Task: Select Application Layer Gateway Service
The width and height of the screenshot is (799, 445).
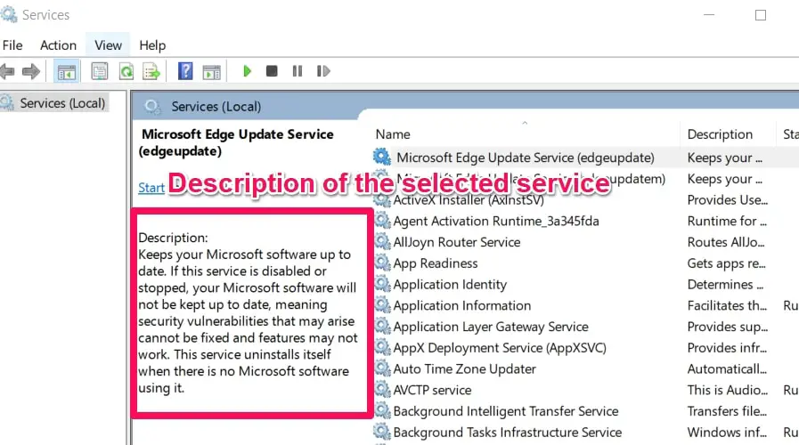Action: coord(491,327)
